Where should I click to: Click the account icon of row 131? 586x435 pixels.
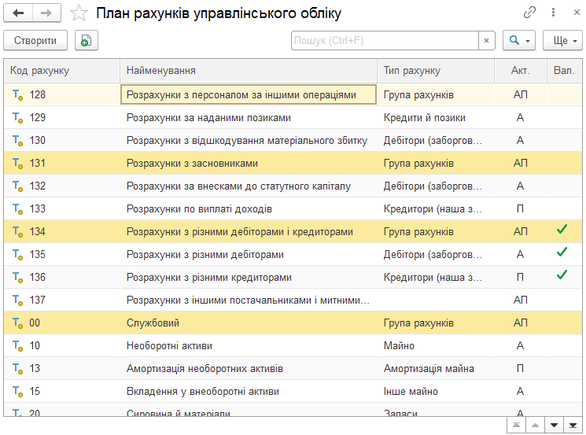18,164
